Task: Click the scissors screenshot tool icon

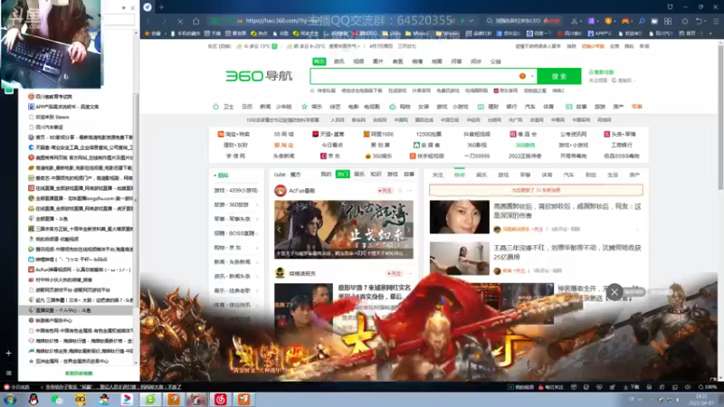Action: pos(575,21)
